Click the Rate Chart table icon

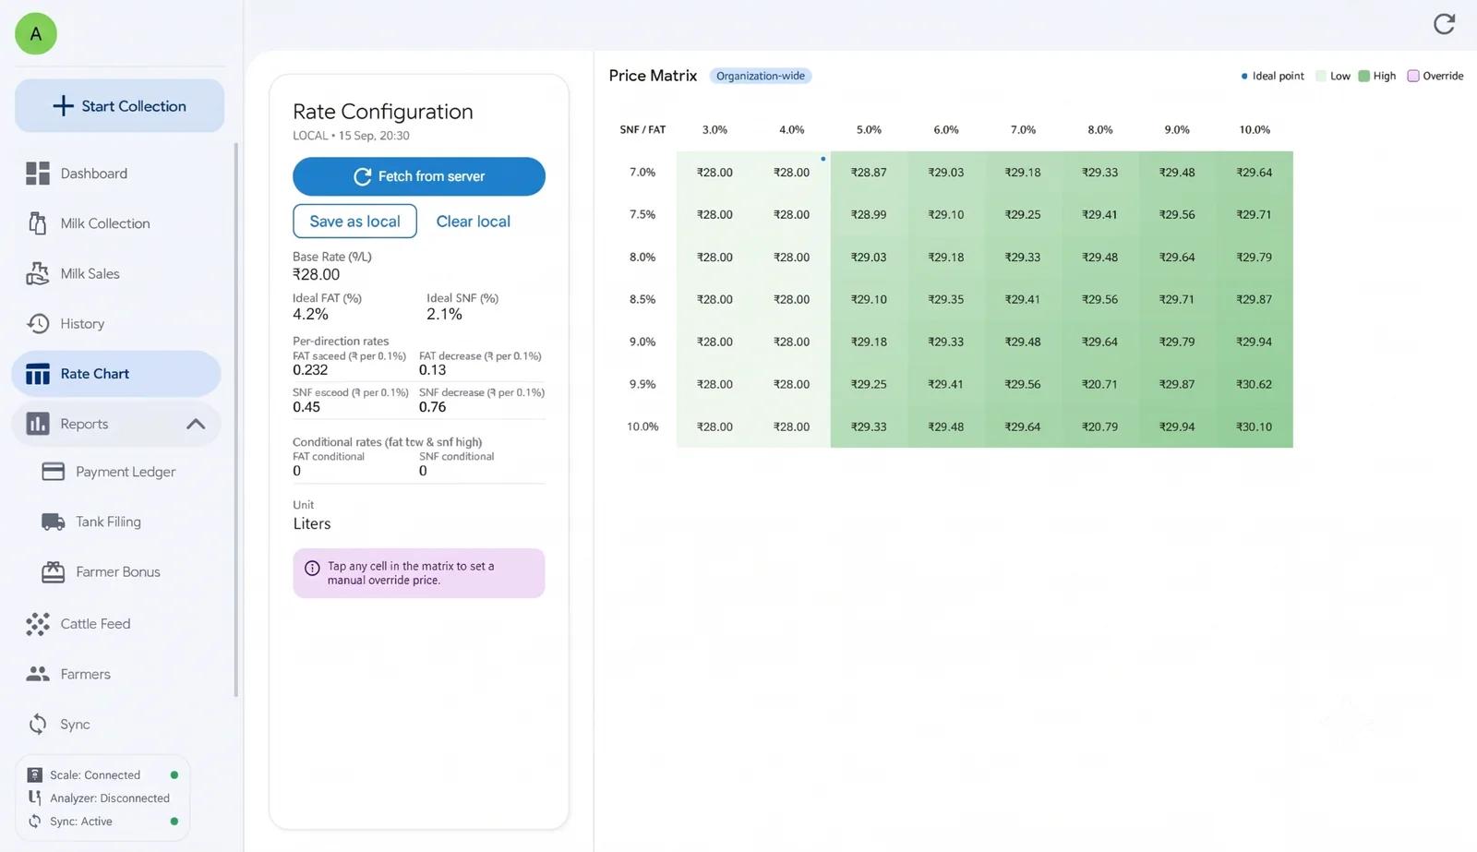tap(38, 374)
